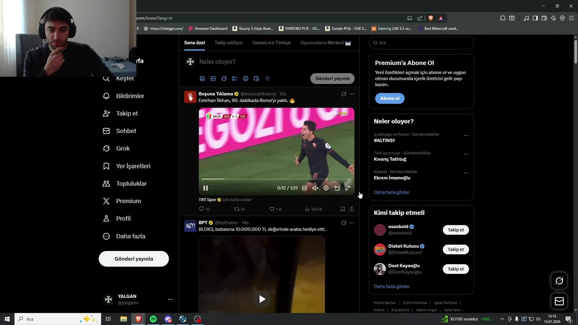
Task: Toggle Brave VPN shield icon
Action: 562,18
